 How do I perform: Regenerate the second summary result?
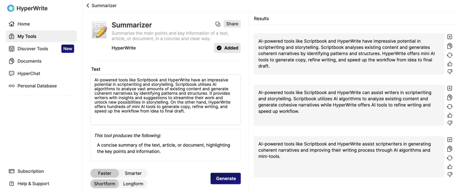tap(450, 107)
